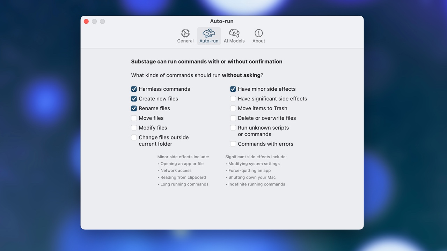Close the Auto-run window
The width and height of the screenshot is (447, 251).
pyautogui.click(x=86, y=21)
